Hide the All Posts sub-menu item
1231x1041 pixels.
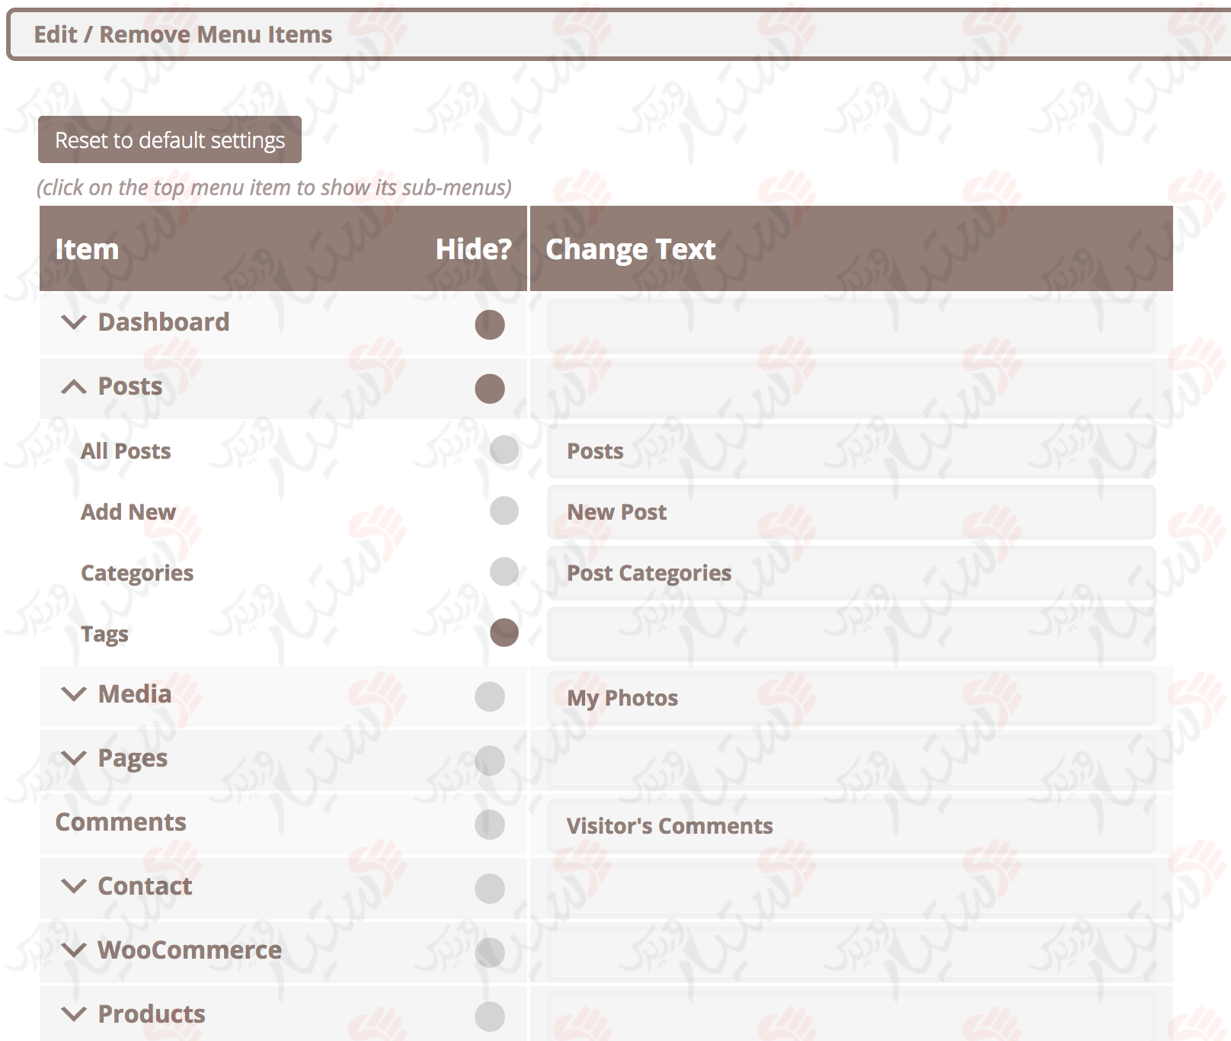[x=504, y=450]
